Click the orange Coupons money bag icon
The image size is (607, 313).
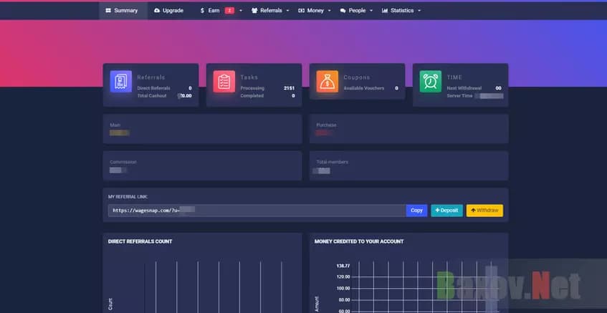327,82
